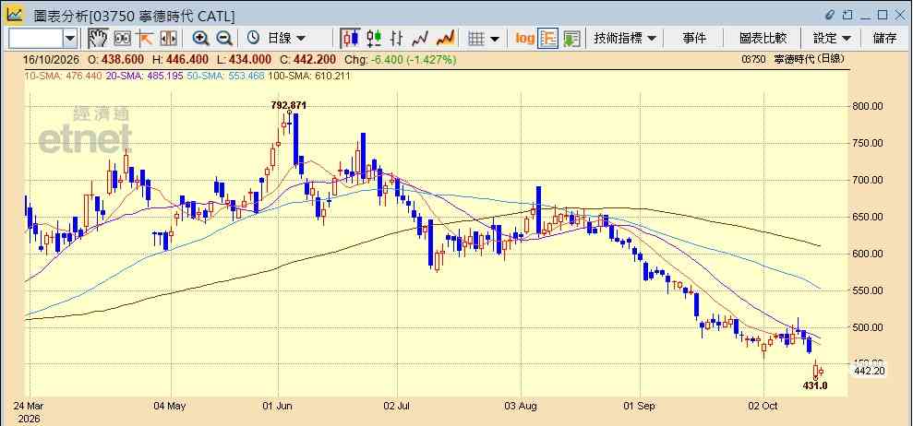Open the grid options dropdown arrow
Image resolution: width=913 pixels, height=426 pixels.
pos(494,39)
